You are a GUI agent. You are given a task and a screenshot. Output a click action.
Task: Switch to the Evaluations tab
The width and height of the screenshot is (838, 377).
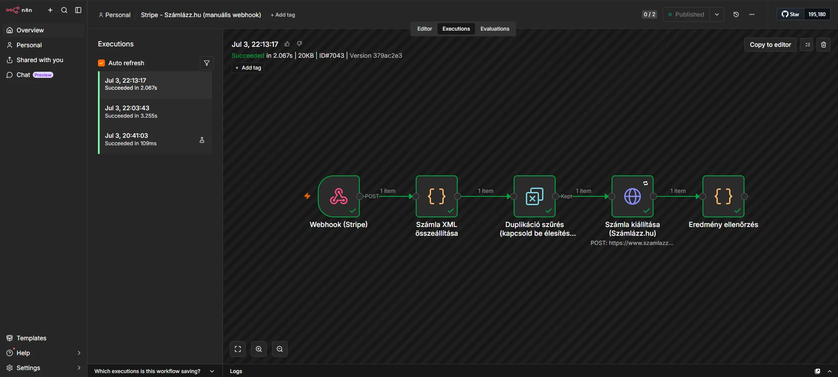[x=495, y=29]
